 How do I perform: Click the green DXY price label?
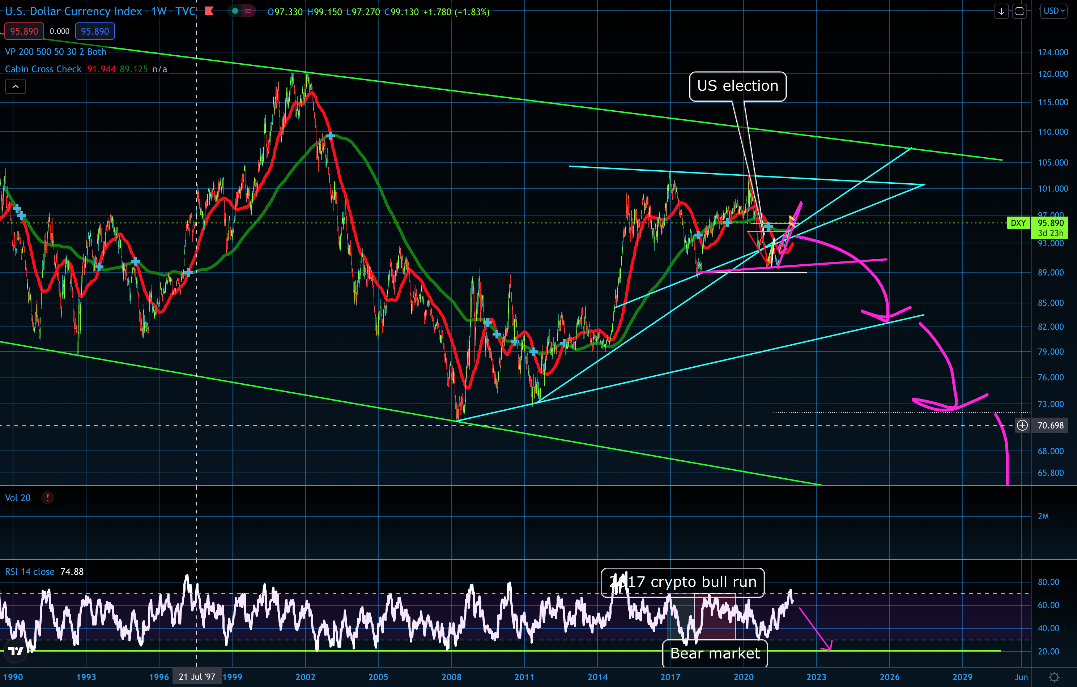pos(1018,223)
